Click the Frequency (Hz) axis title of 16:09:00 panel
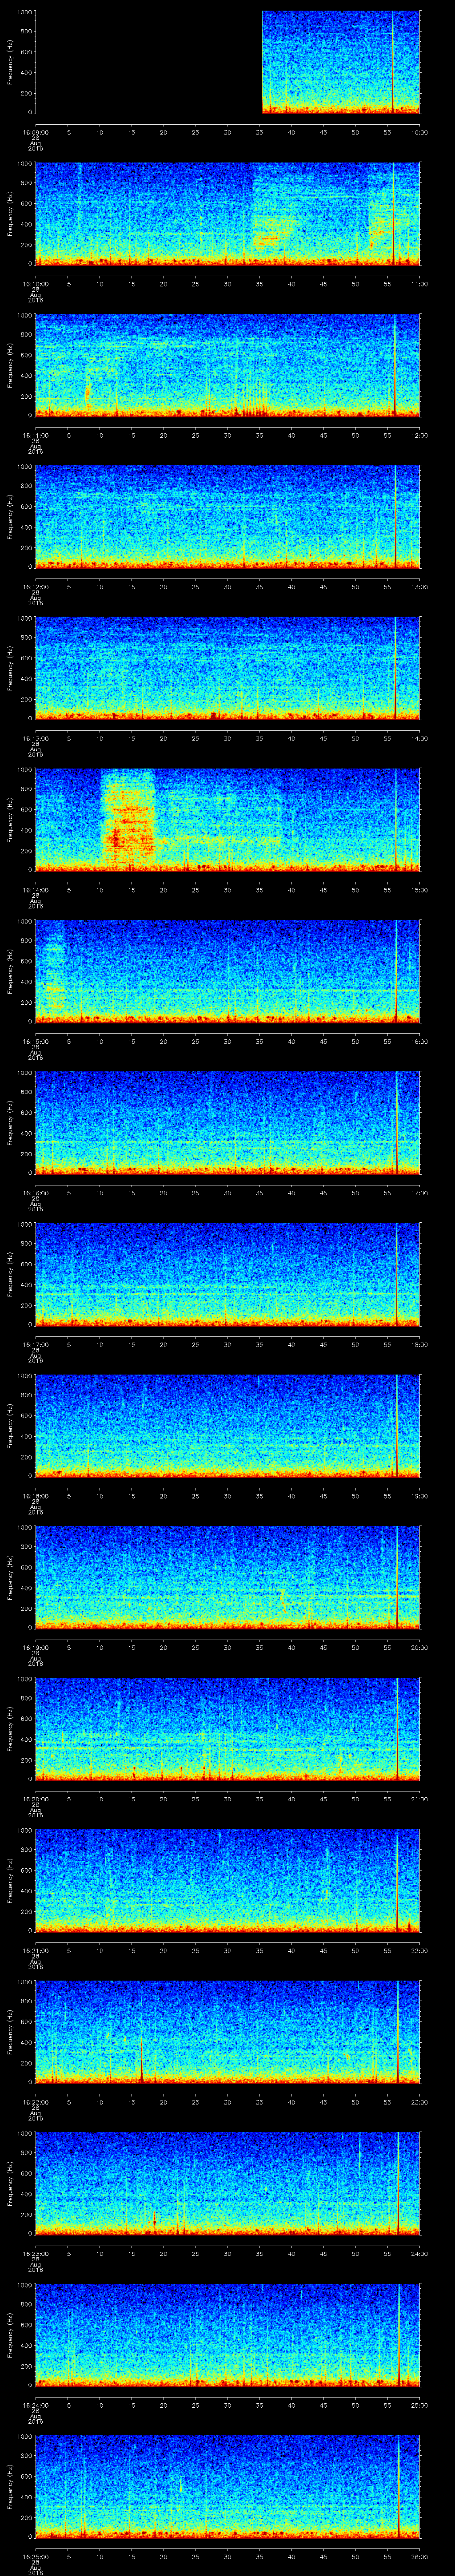 point(10,62)
